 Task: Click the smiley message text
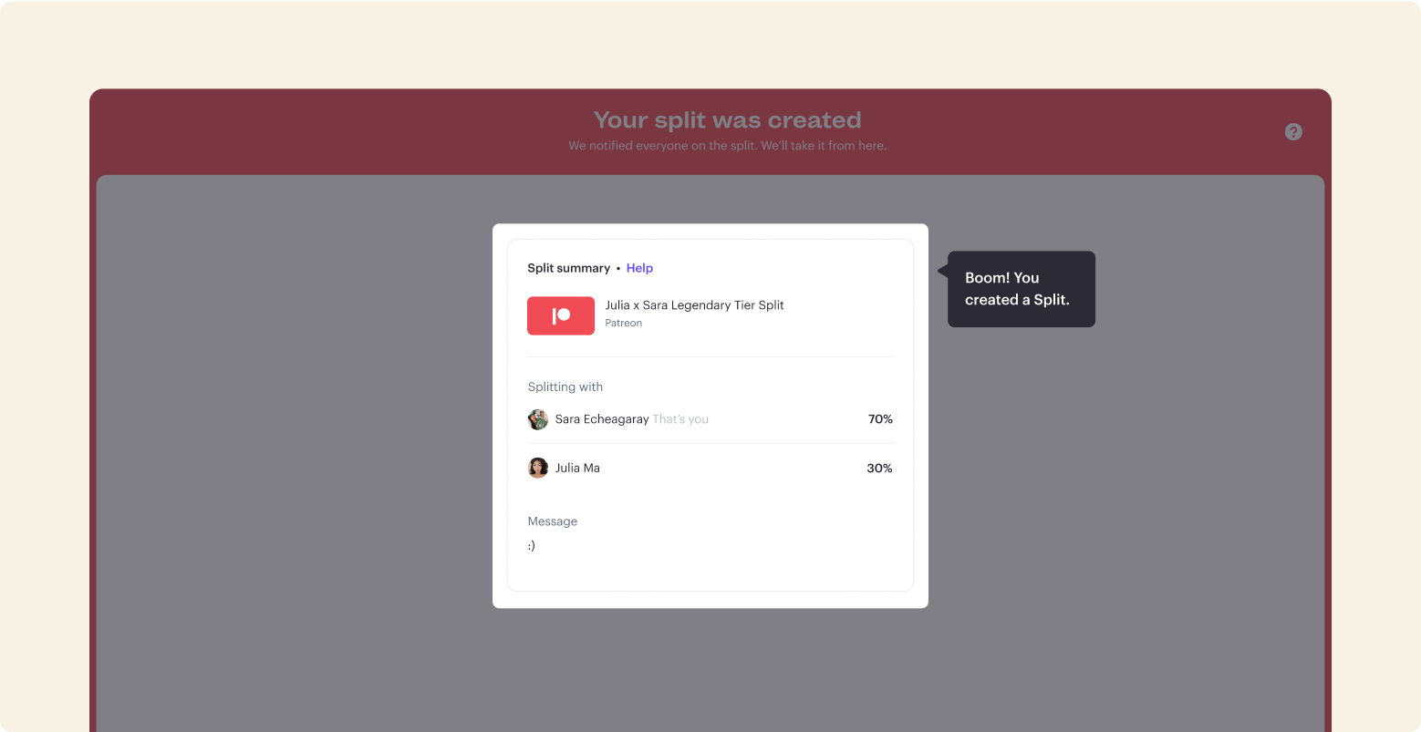coord(532,546)
